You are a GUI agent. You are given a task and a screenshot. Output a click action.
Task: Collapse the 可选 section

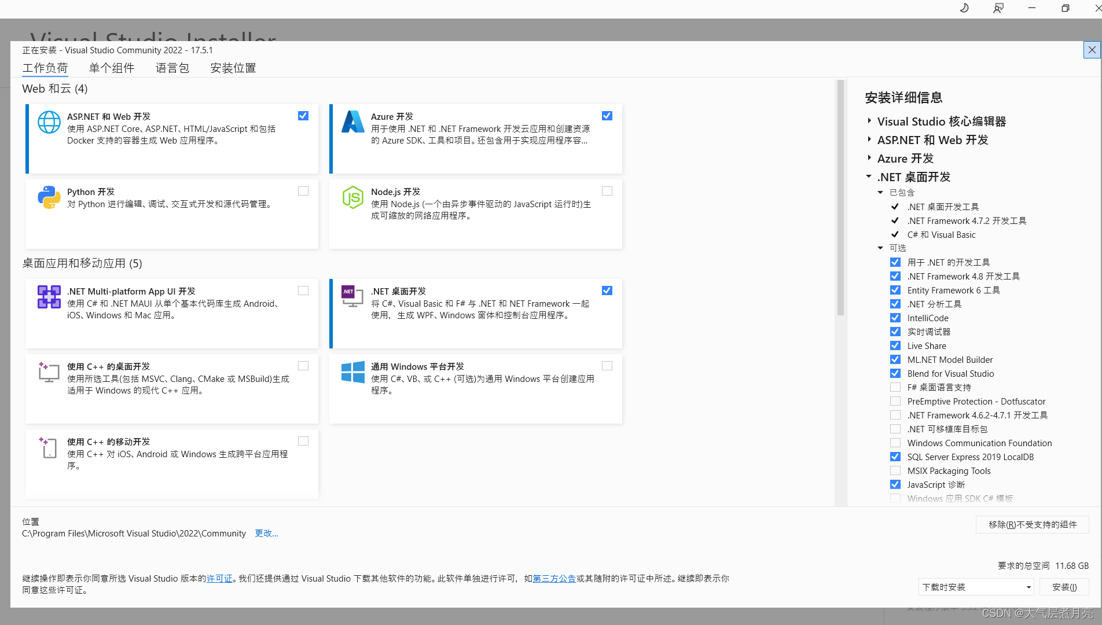pos(880,248)
